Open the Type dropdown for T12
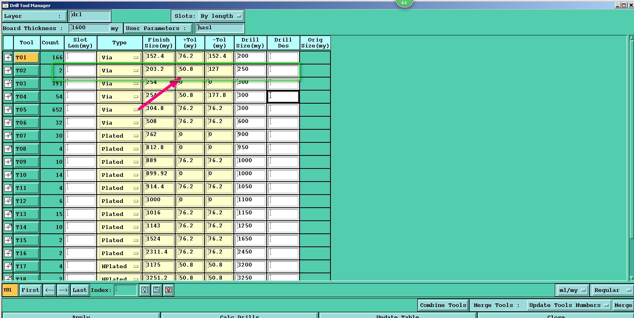Image resolution: width=634 pixels, height=318 pixels. [x=120, y=201]
